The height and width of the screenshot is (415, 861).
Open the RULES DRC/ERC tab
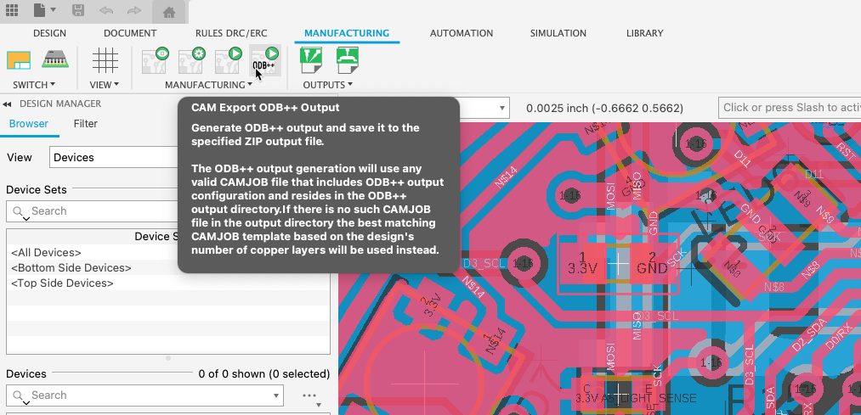(x=231, y=33)
